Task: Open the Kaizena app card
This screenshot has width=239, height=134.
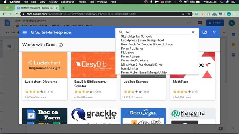Action: pos(192,116)
